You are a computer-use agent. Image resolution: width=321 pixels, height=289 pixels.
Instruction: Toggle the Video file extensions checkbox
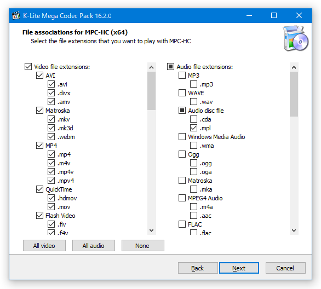[28, 67]
